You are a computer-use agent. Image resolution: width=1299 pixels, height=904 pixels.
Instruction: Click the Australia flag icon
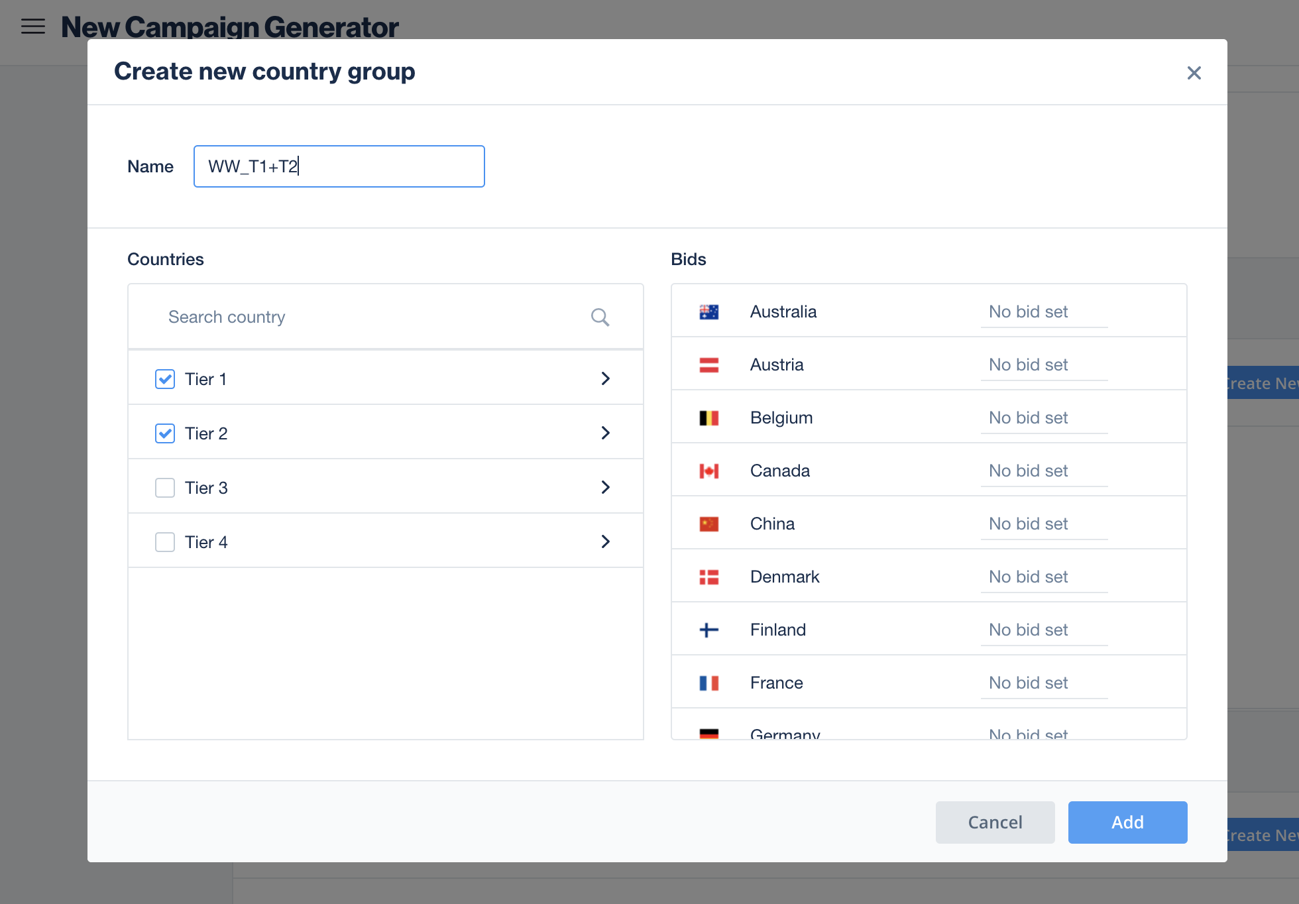point(709,312)
